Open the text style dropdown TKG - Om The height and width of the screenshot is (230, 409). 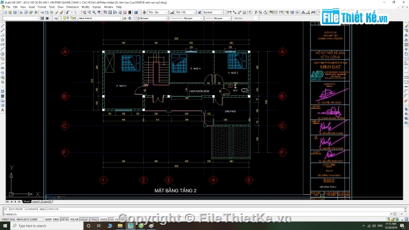158,12
